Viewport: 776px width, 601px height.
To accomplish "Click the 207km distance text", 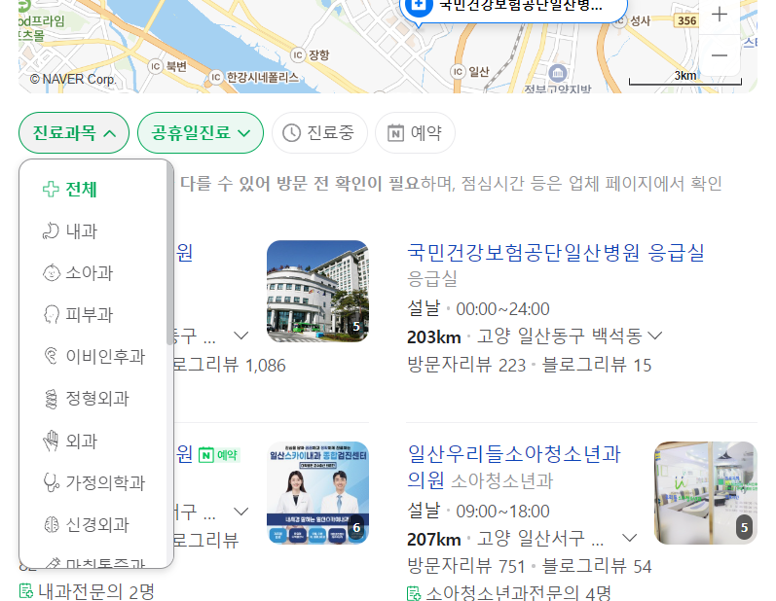I will point(434,539).
